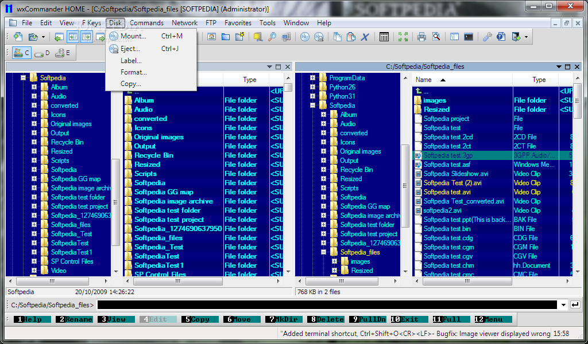The image size is (588, 344).
Task: Select drive E button
Action: pos(62,53)
